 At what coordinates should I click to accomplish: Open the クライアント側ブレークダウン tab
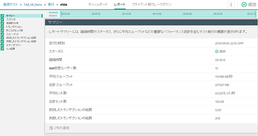151,4
